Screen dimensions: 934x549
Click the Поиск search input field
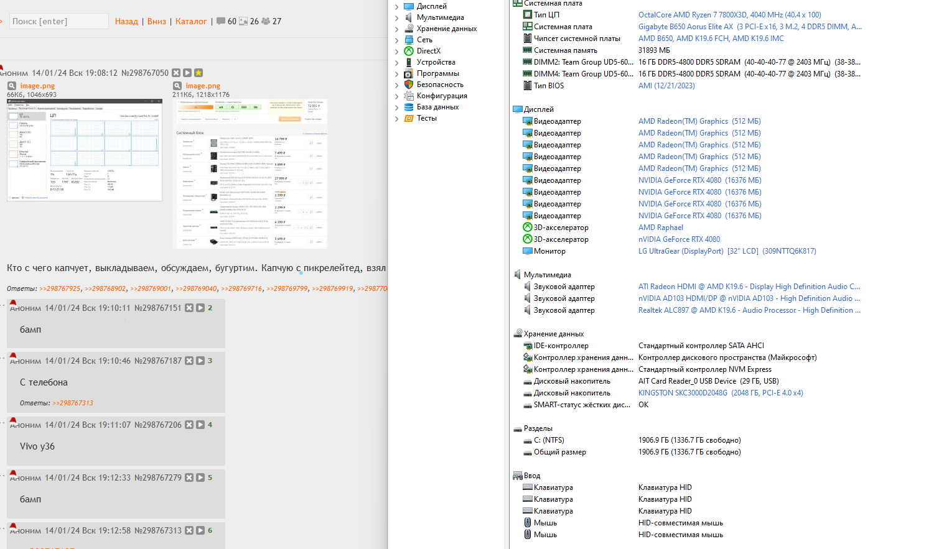[58, 21]
